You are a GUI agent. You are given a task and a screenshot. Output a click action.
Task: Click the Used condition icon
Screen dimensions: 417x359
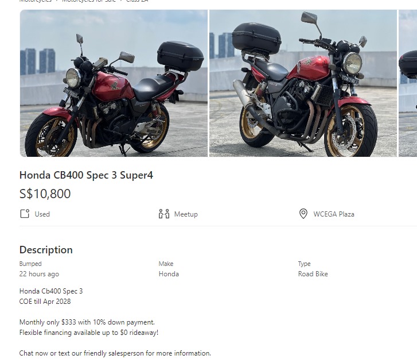pos(25,214)
